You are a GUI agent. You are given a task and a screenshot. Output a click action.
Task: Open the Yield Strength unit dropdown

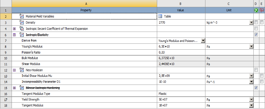[x=251, y=99]
